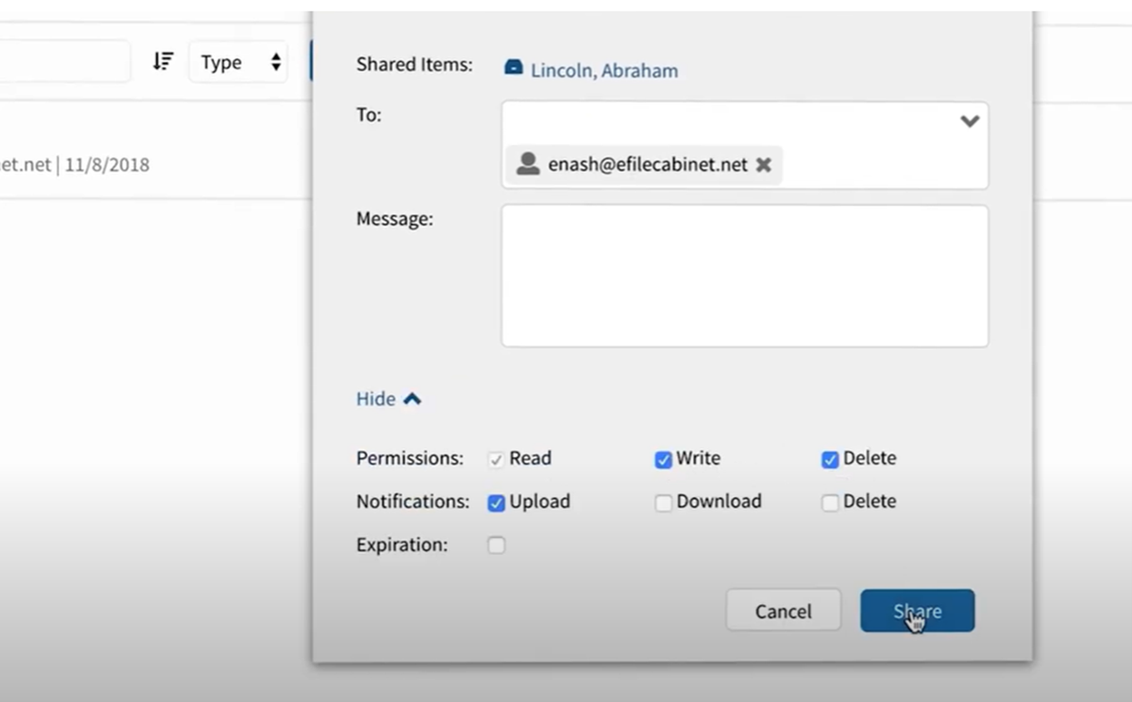Click the Permissions label
The image size is (1132, 702).
(410, 458)
